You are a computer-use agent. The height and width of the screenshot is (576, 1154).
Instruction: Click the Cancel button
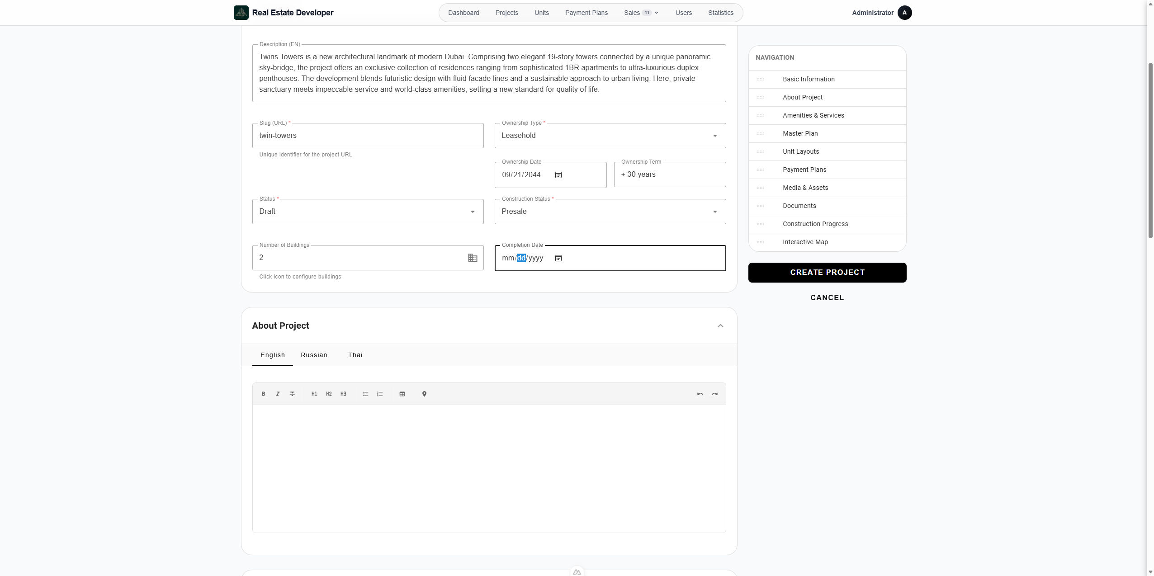click(827, 297)
